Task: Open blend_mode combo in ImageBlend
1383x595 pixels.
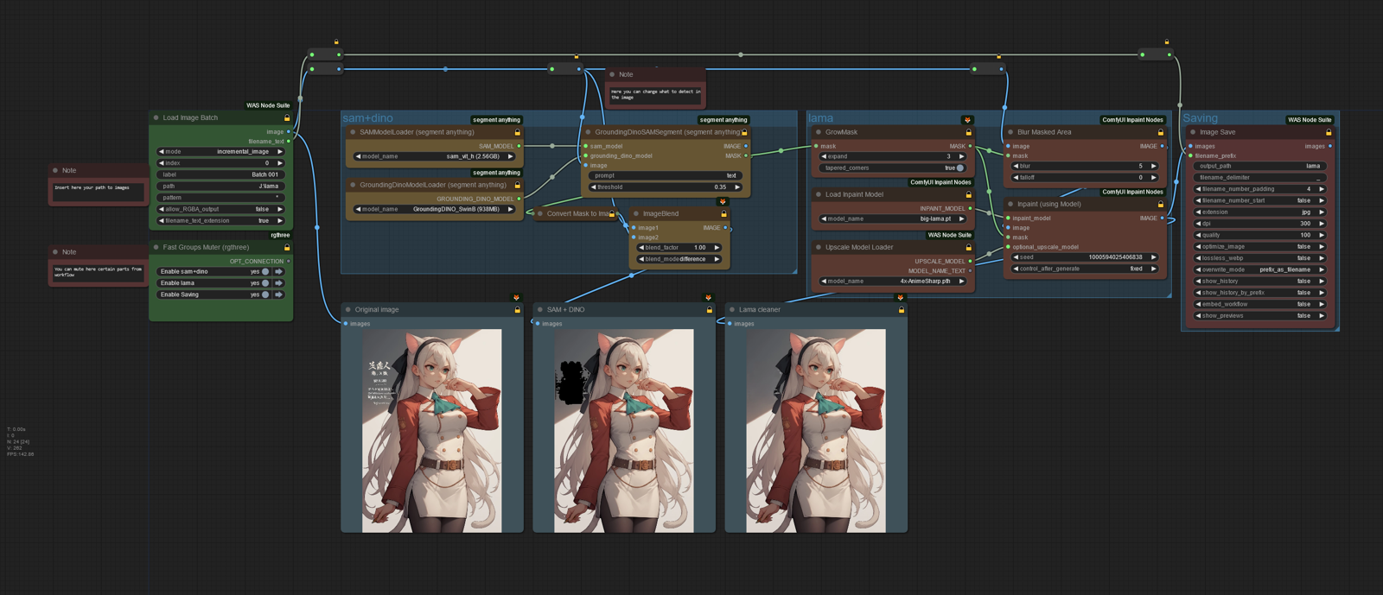Action: [679, 259]
